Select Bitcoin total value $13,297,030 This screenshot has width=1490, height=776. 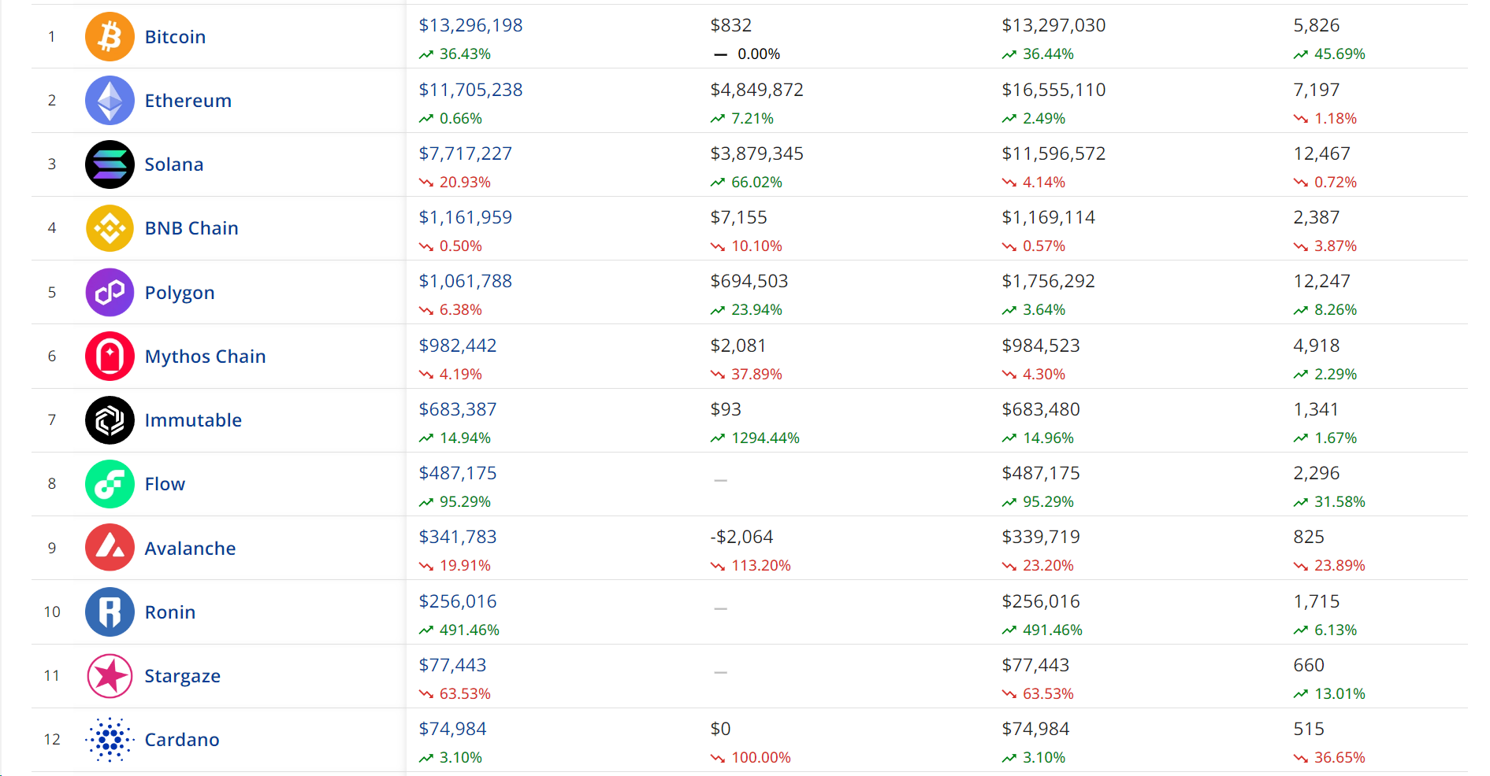pos(1053,25)
